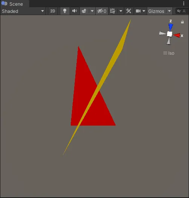Screen dimensions: 189x198
Task: Open the Scene tab three-dot options menu
Action: pyautogui.click(x=184, y=3)
